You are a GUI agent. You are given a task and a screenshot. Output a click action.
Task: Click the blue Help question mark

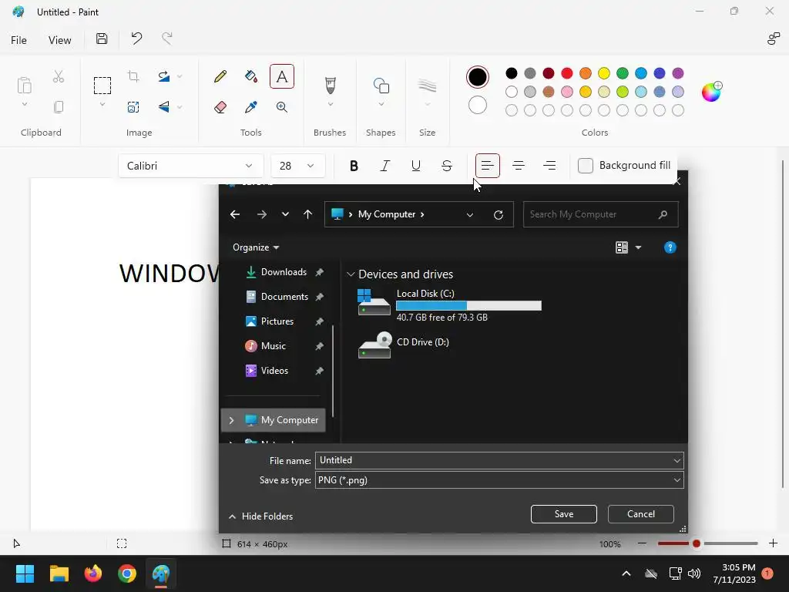[x=670, y=247]
